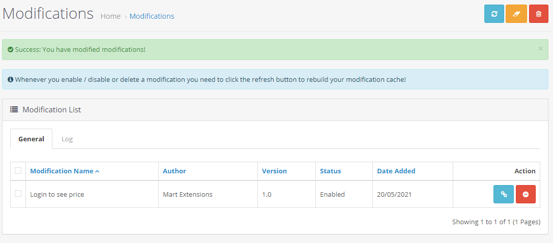Click the blue link icon for Login to see price
Image resolution: width=553 pixels, height=243 pixels.
pos(503,194)
